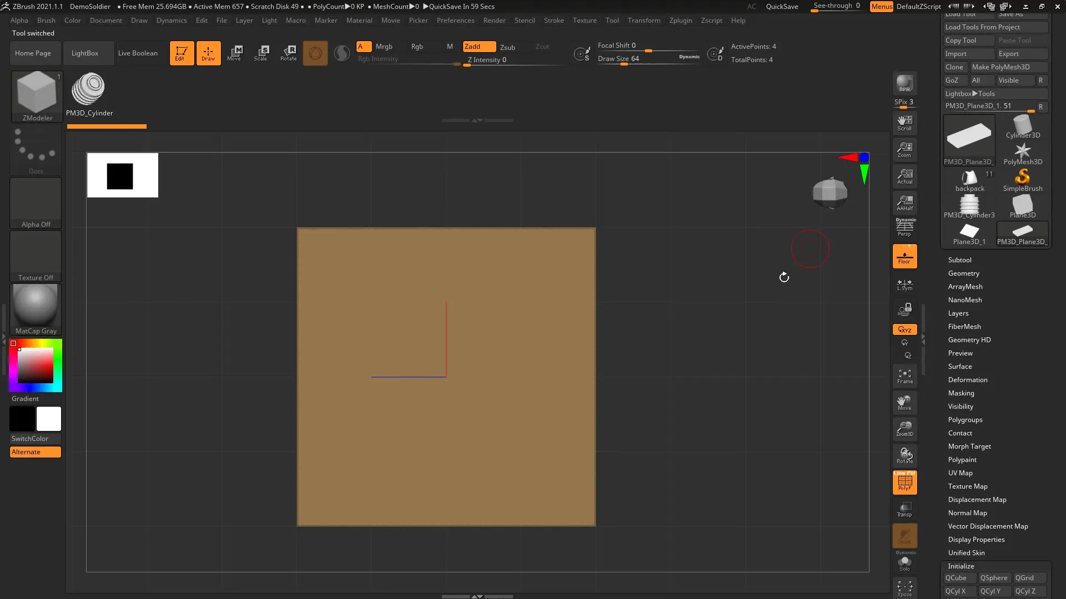The height and width of the screenshot is (599, 1066).
Task: Expand the UV Map section
Action: click(960, 473)
